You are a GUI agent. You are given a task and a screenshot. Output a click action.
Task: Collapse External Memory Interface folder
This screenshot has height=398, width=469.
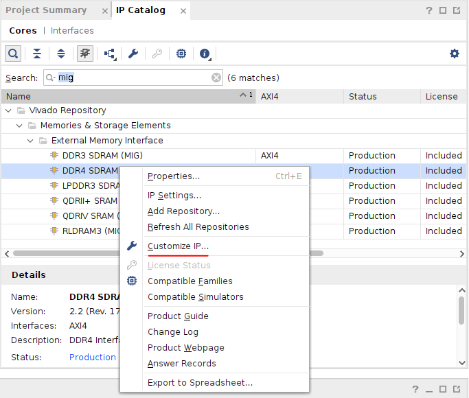[30, 141]
